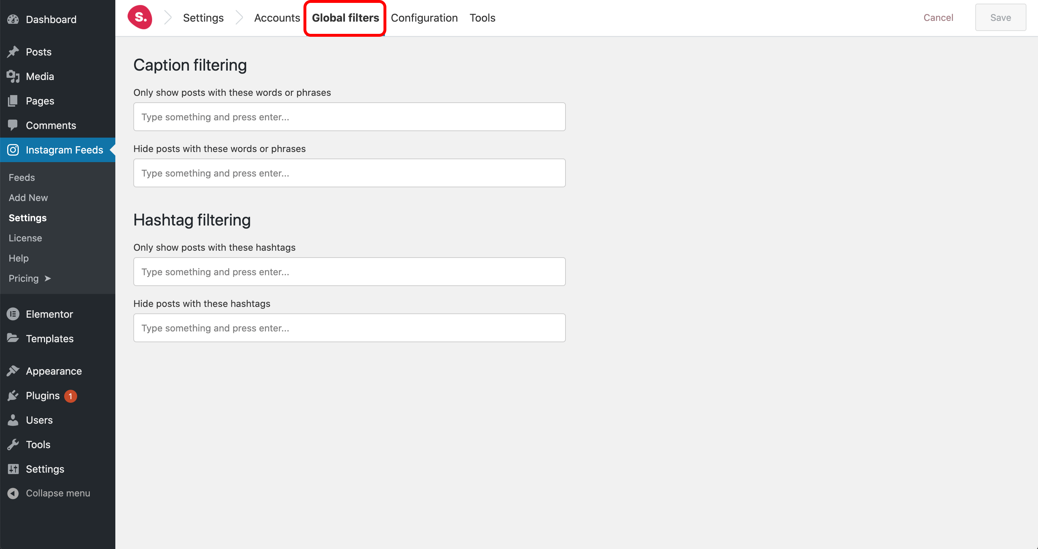Open Pages menu label

tap(40, 101)
